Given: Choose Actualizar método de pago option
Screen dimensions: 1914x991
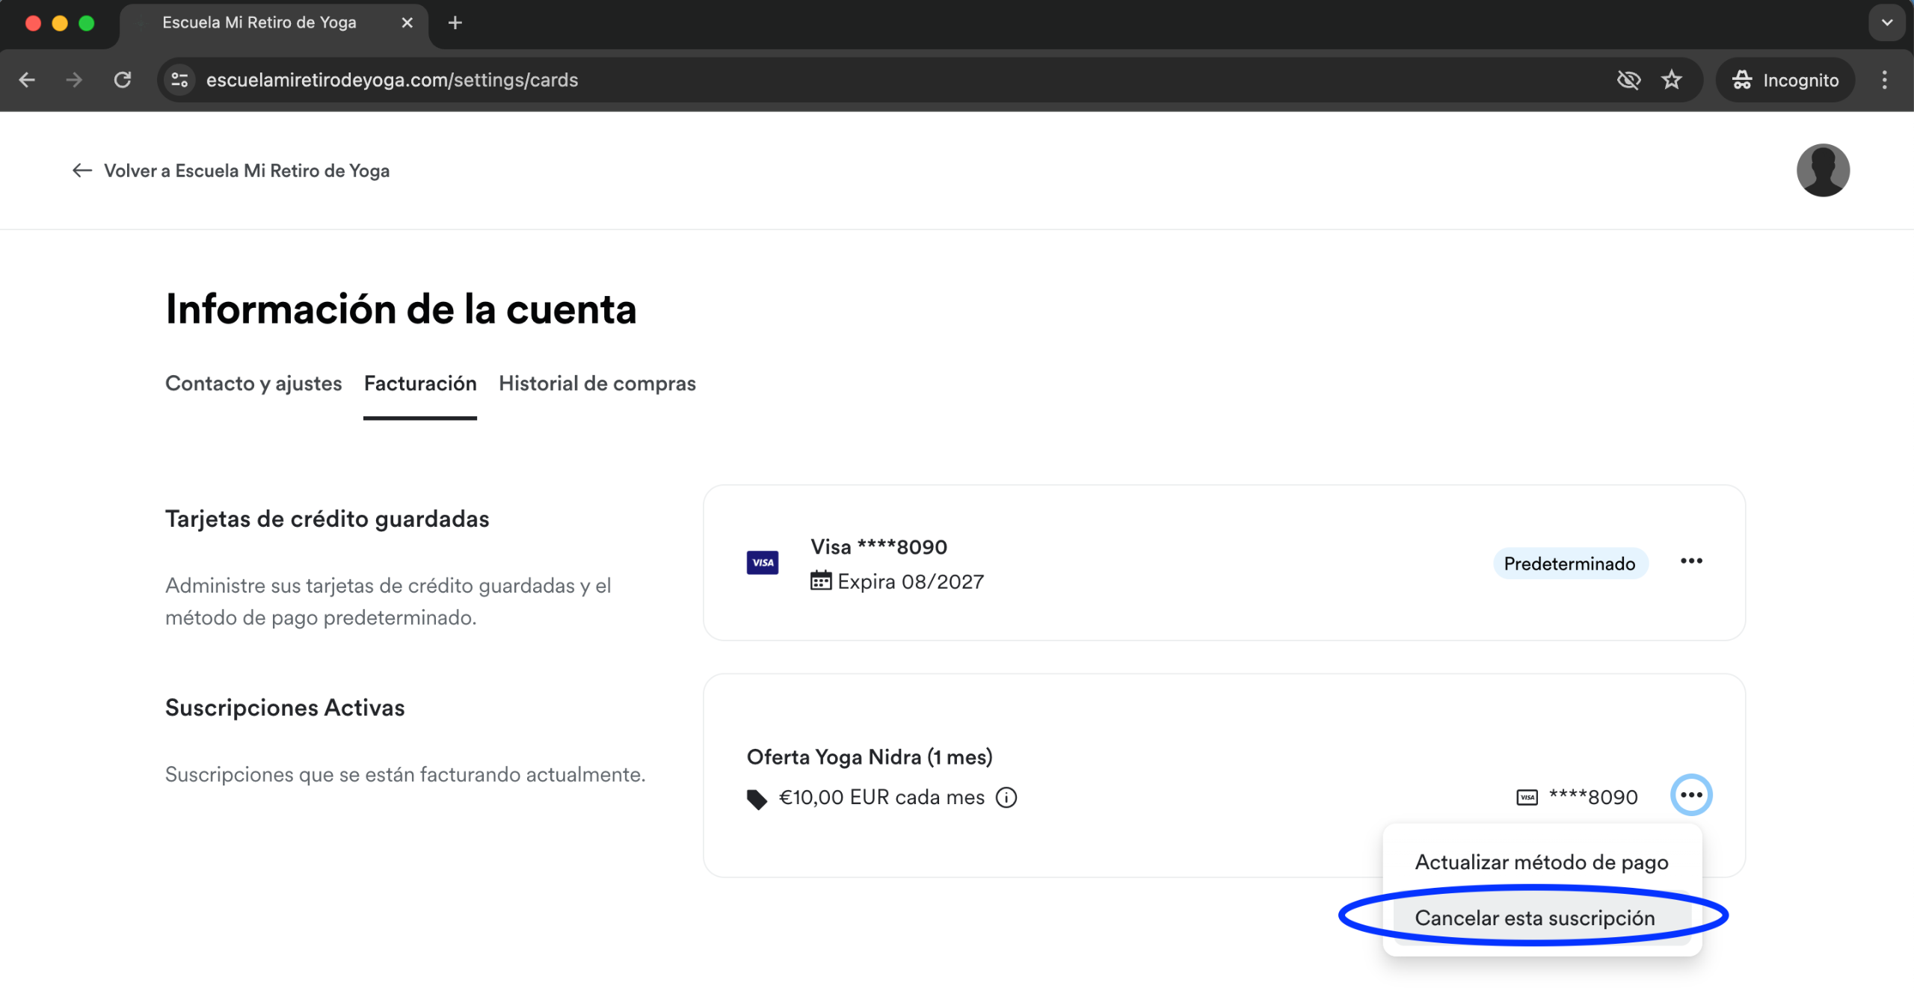Looking at the screenshot, I should coord(1542,862).
